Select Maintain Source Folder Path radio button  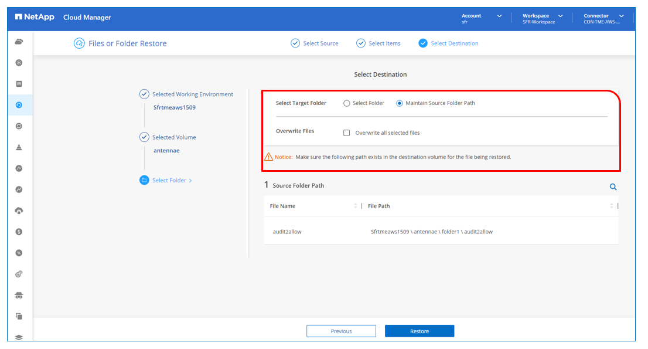click(x=400, y=103)
